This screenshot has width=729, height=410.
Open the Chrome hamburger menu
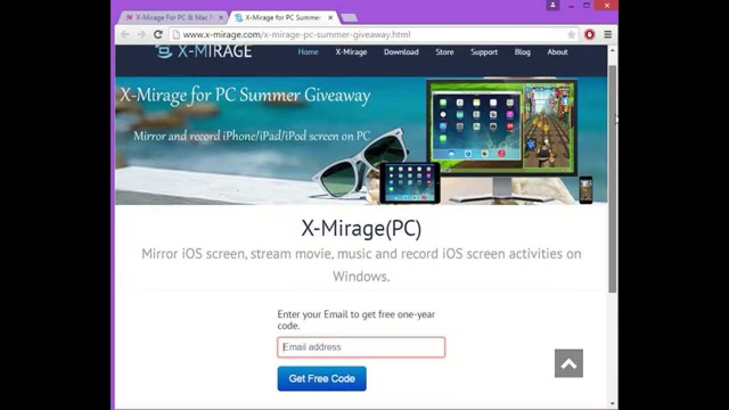coord(608,35)
